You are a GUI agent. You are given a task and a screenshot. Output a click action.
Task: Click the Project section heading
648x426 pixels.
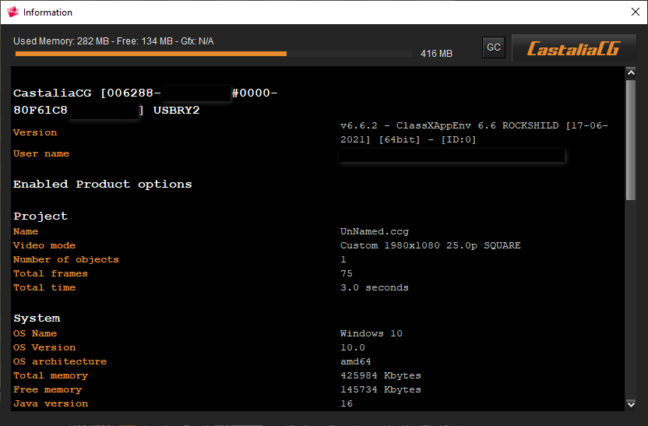click(40, 217)
